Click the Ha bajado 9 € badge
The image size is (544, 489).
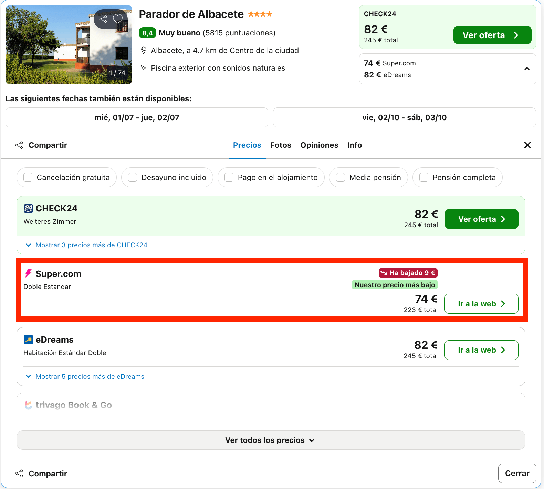[x=408, y=273]
